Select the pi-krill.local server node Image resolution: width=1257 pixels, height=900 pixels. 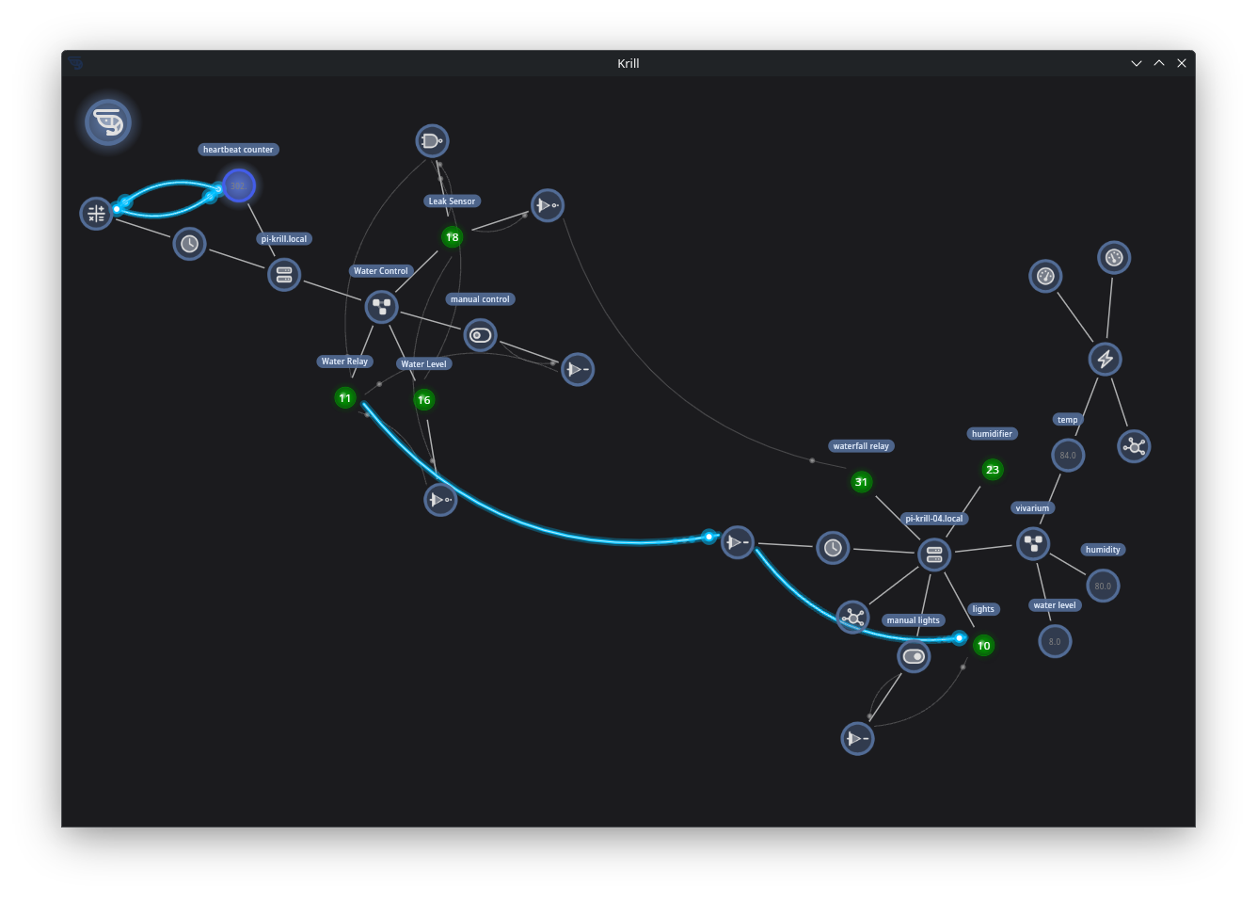(x=284, y=275)
